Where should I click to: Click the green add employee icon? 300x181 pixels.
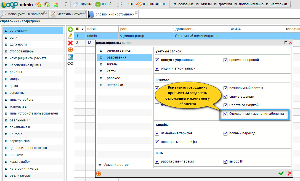70,29
